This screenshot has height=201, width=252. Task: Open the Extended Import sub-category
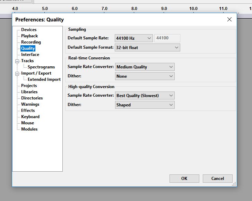44,79
